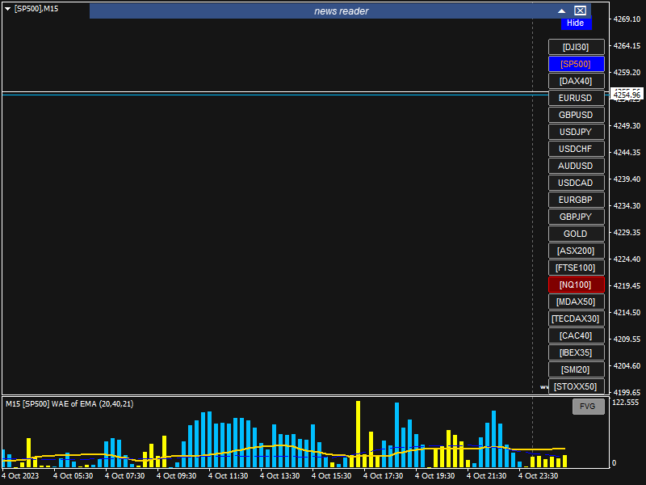Select the AUDUSD symbol button
The image size is (646, 485).
(576, 166)
